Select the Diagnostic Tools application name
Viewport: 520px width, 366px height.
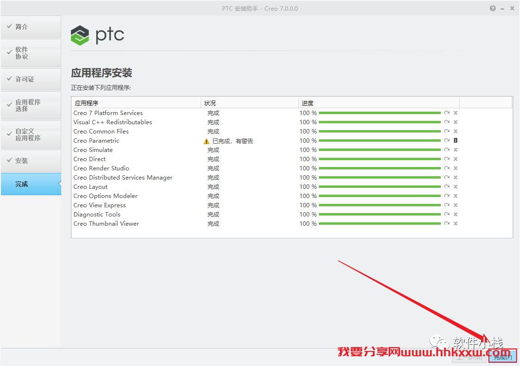coord(97,215)
